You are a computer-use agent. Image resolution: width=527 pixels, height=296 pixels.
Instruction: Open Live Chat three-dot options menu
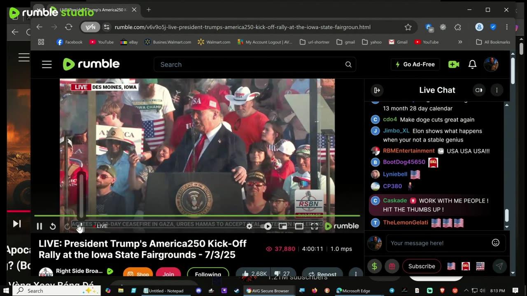(x=497, y=90)
